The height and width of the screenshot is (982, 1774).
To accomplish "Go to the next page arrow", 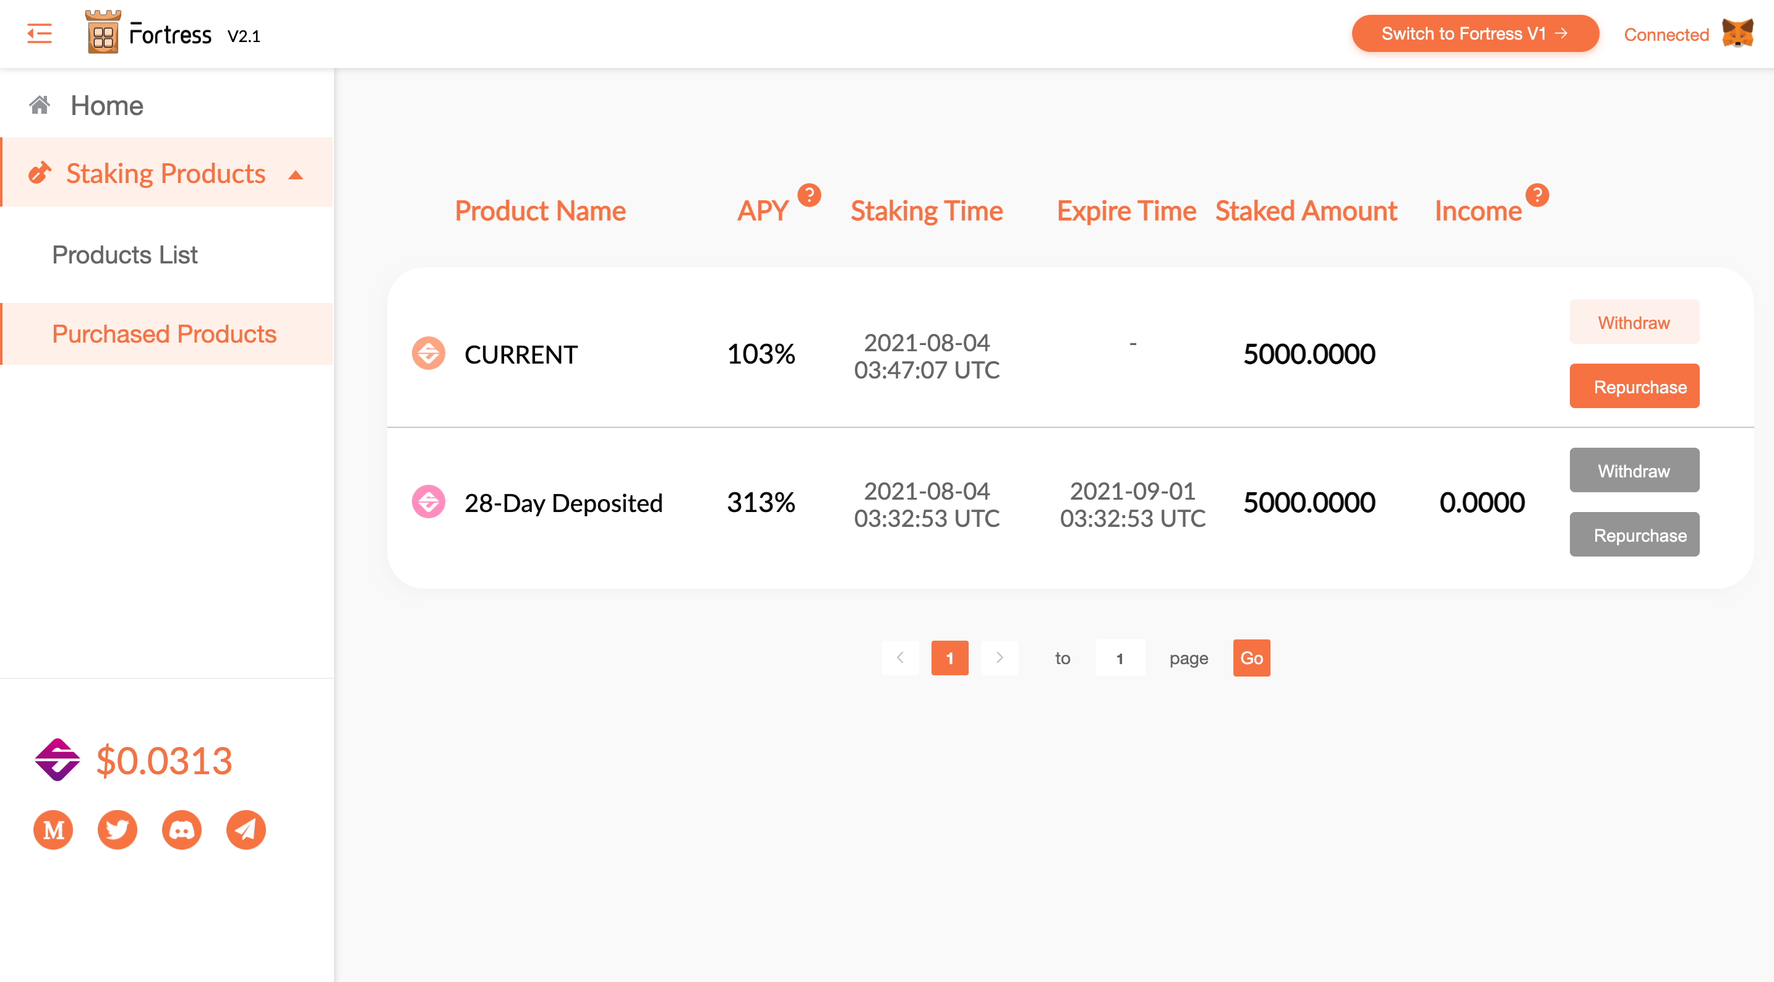I will pyautogui.click(x=998, y=657).
